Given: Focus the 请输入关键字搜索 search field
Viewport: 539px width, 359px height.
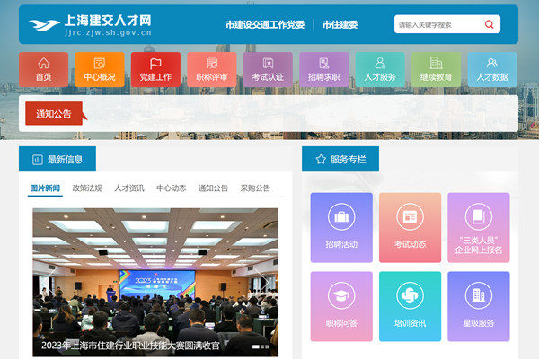Looking at the screenshot, I should tap(438, 24).
